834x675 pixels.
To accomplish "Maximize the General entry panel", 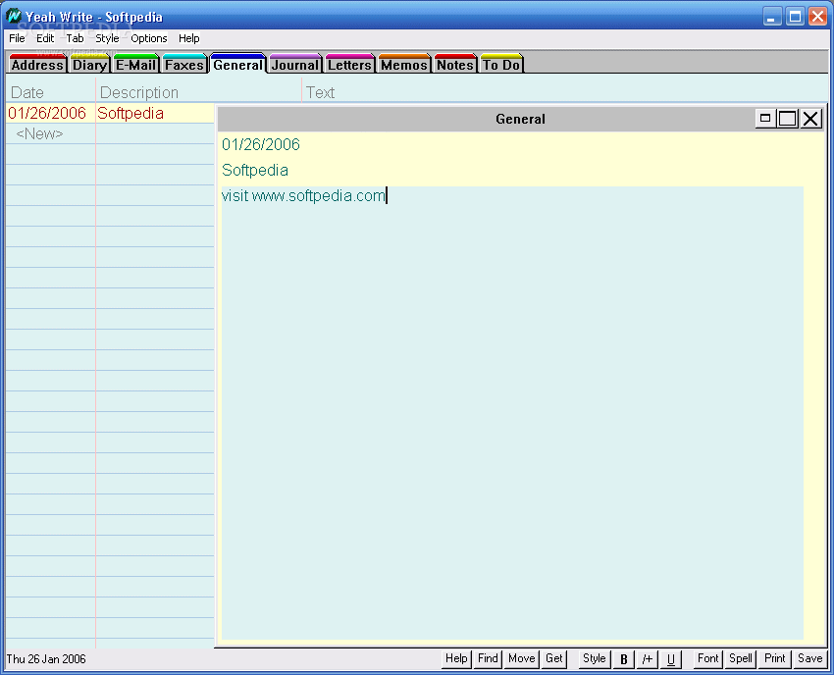I will click(x=787, y=118).
